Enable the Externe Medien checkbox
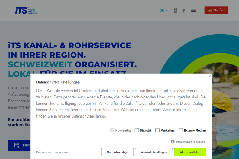 point(181,130)
